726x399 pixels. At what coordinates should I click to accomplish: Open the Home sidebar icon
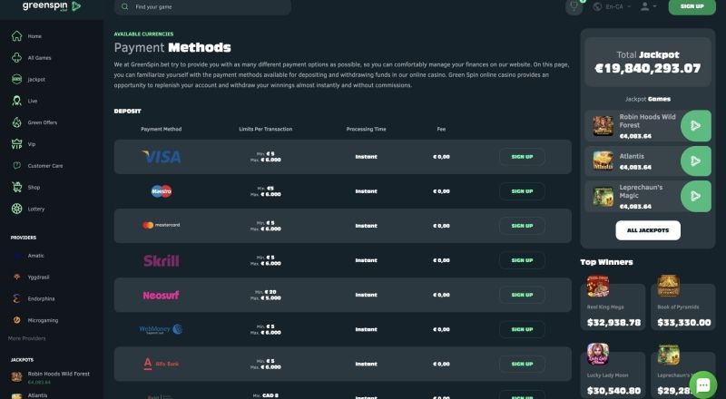[16, 36]
